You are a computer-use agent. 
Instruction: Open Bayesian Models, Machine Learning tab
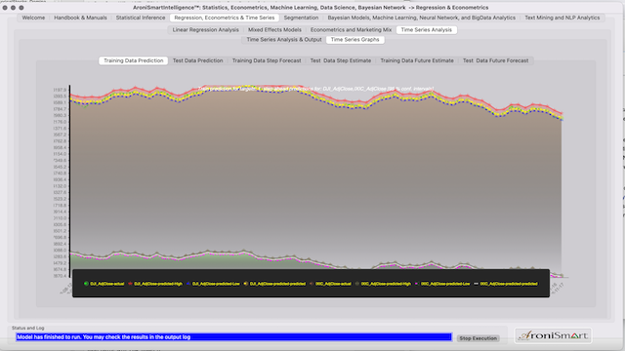coord(421,18)
